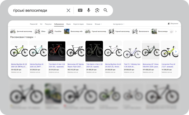Select the Велопланета filter chip
The width and height of the screenshot is (189, 115).
pyautogui.click(x=141, y=31)
